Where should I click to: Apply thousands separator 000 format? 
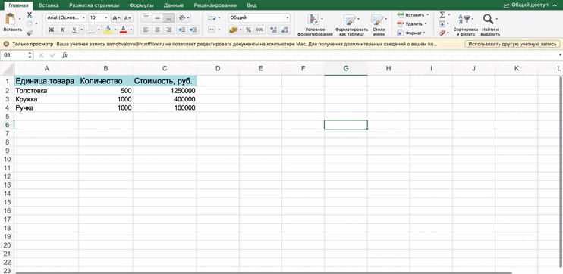(260, 30)
